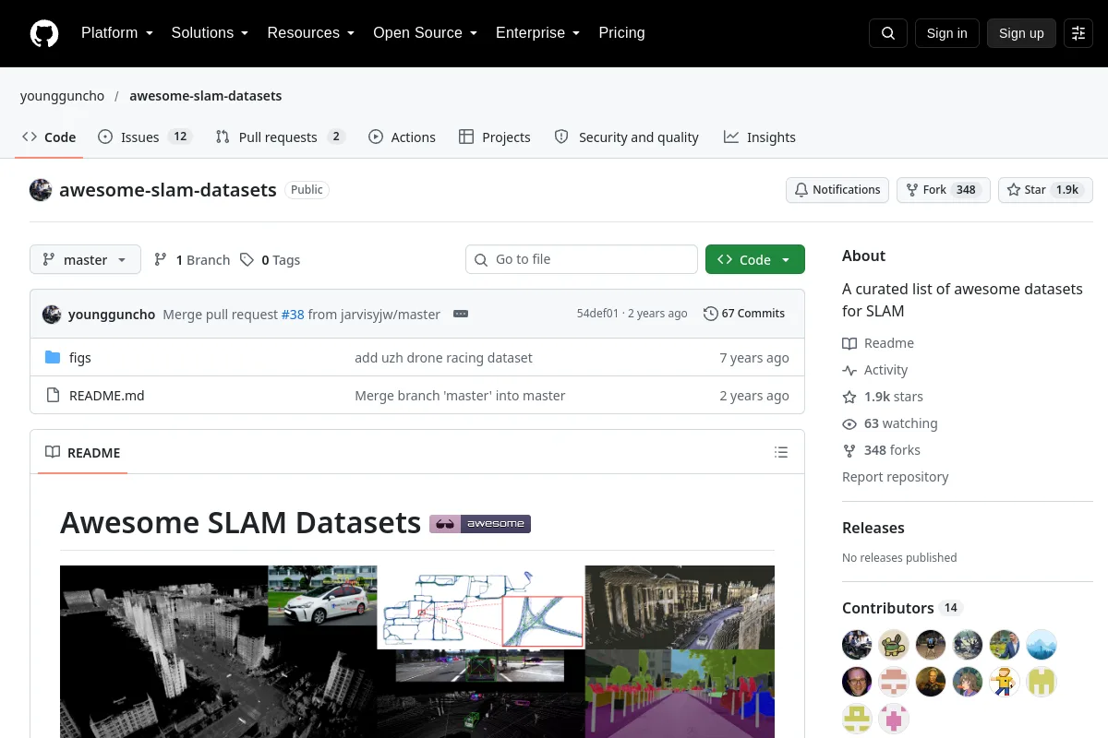Open the Security and quality tab
1108x738 pixels.
point(627,137)
